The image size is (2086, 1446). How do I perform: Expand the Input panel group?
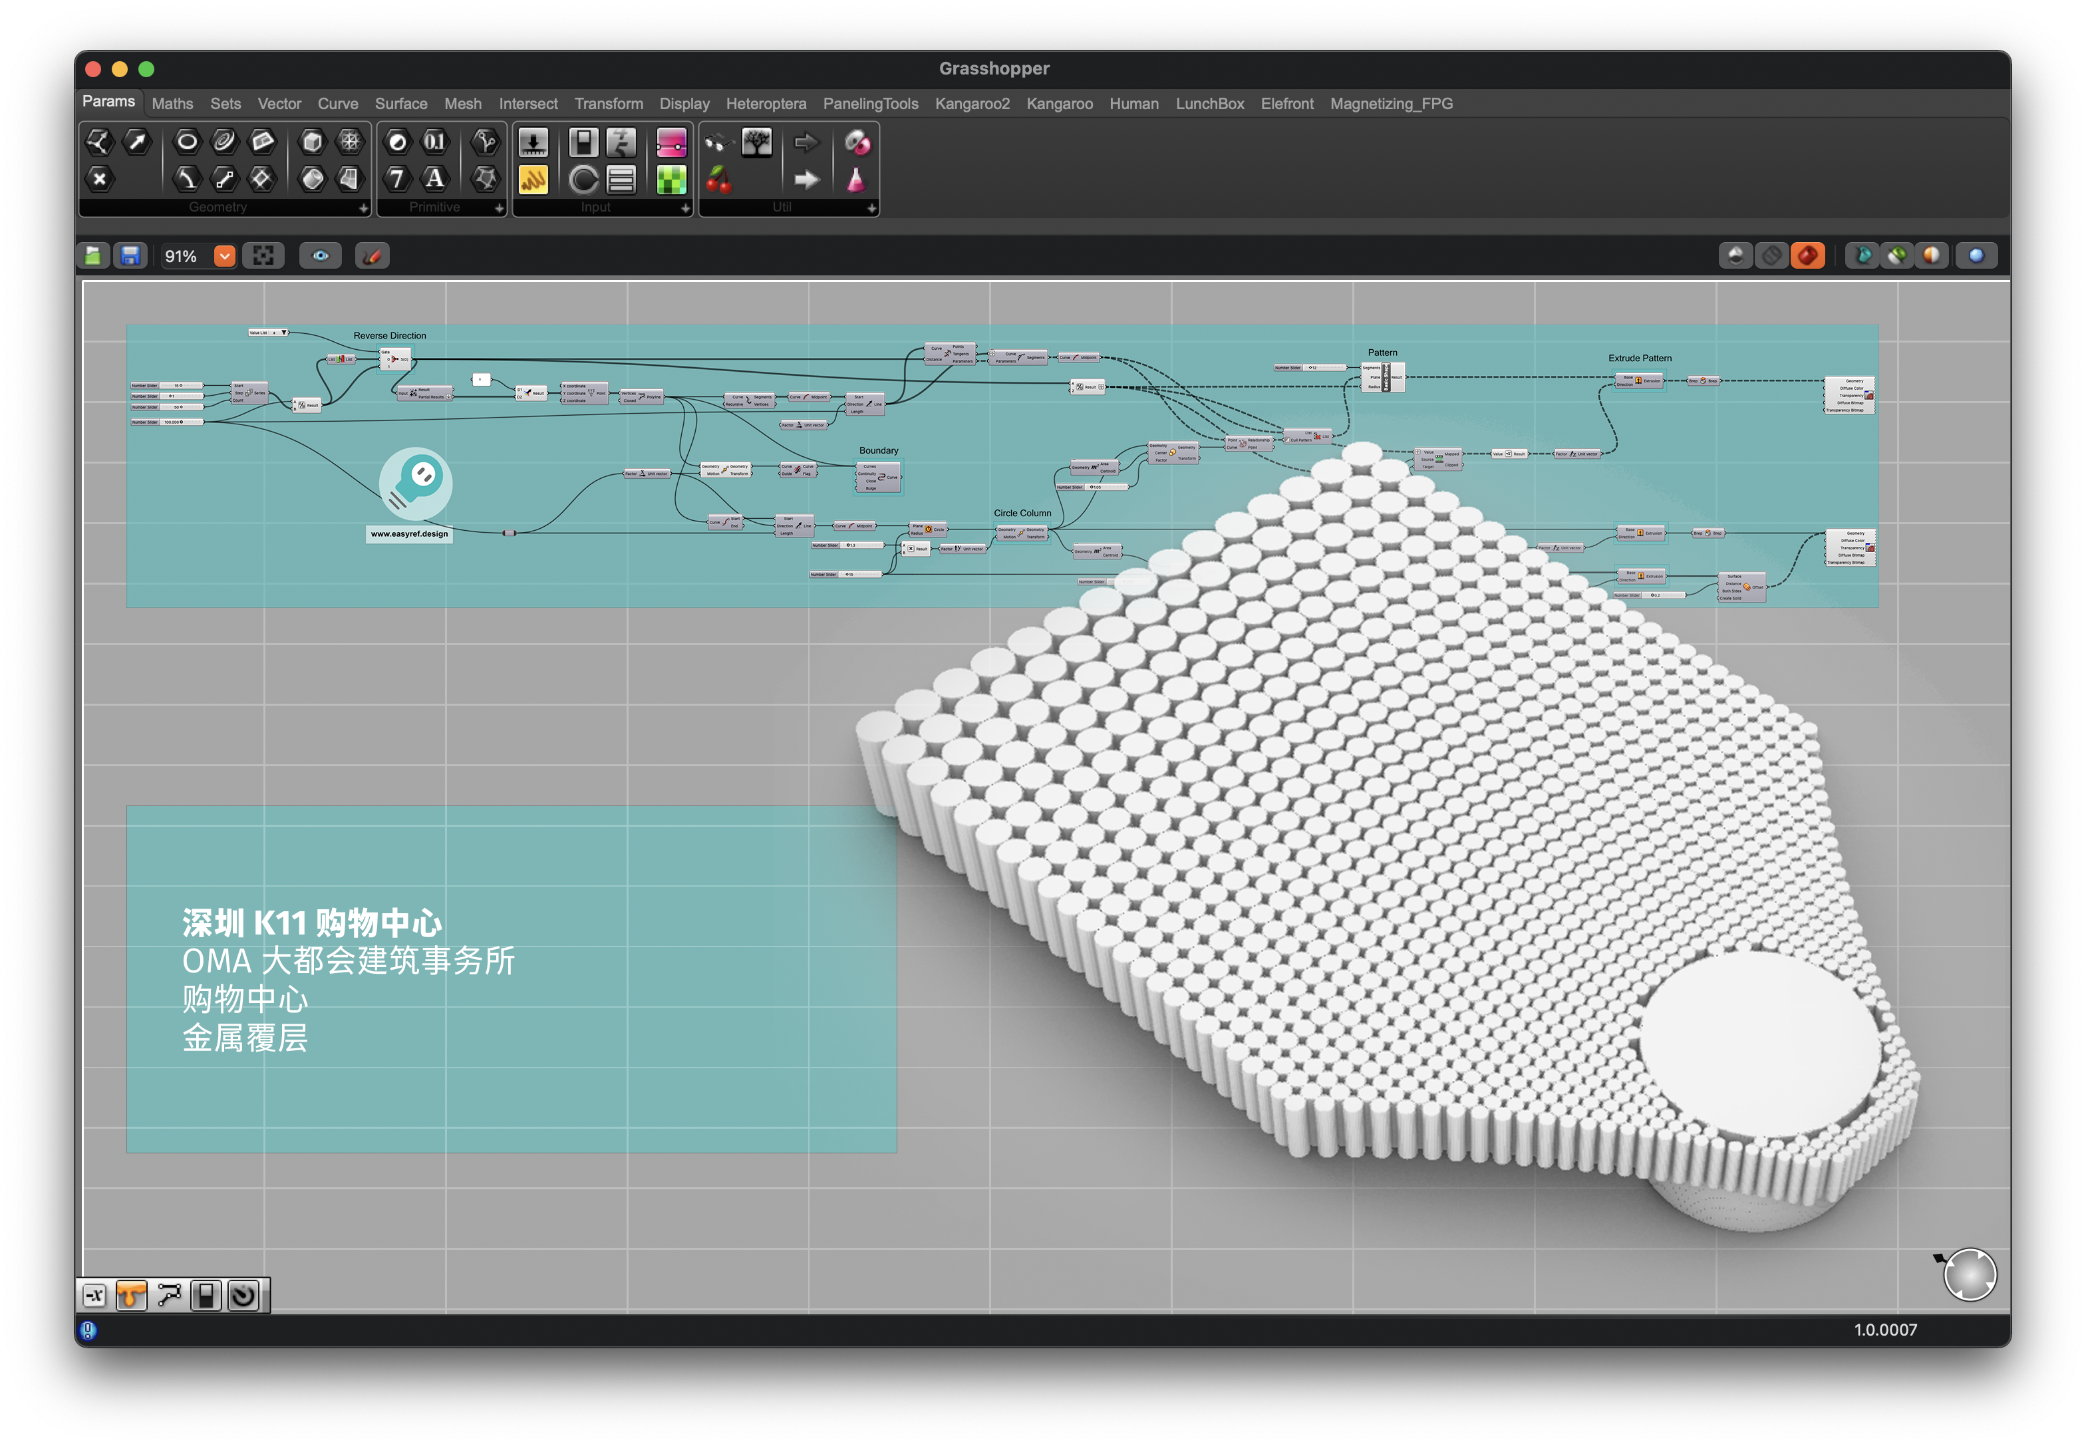click(x=685, y=208)
